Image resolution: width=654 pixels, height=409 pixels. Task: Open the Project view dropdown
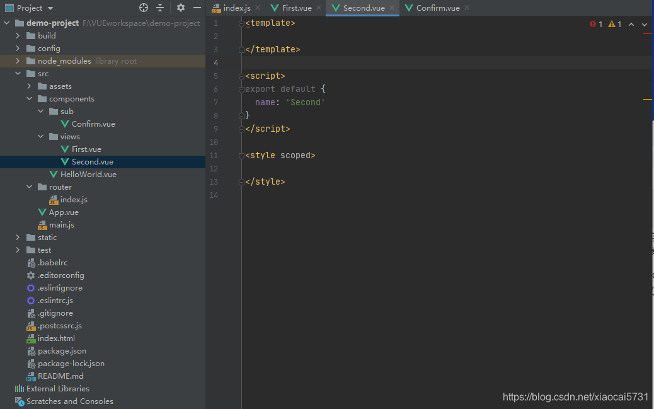coord(50,8)
